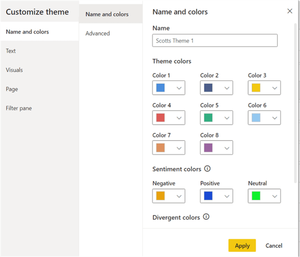
Task: Click the yellow Color 3 swatch
Action: coord(256,88)
